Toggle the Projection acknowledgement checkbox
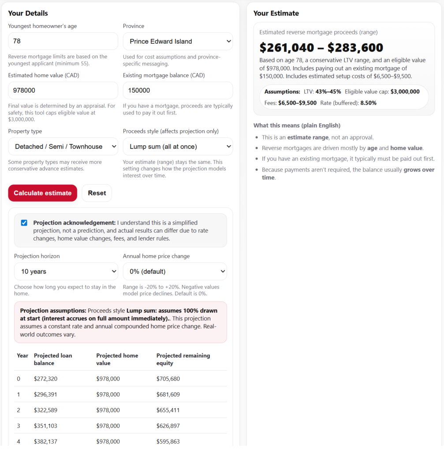Viewport: 444px width, 452px height. click(x=24, y=223)
